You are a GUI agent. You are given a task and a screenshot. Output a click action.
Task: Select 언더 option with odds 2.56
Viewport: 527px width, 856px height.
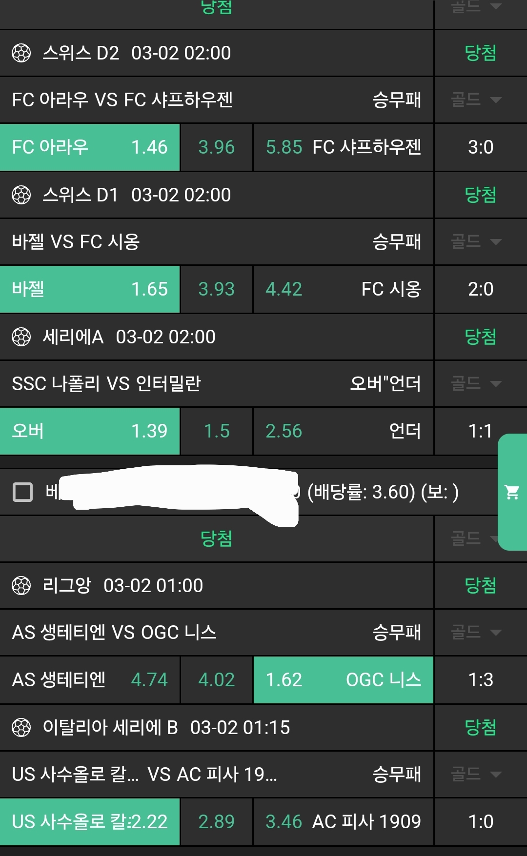point(343,431)
